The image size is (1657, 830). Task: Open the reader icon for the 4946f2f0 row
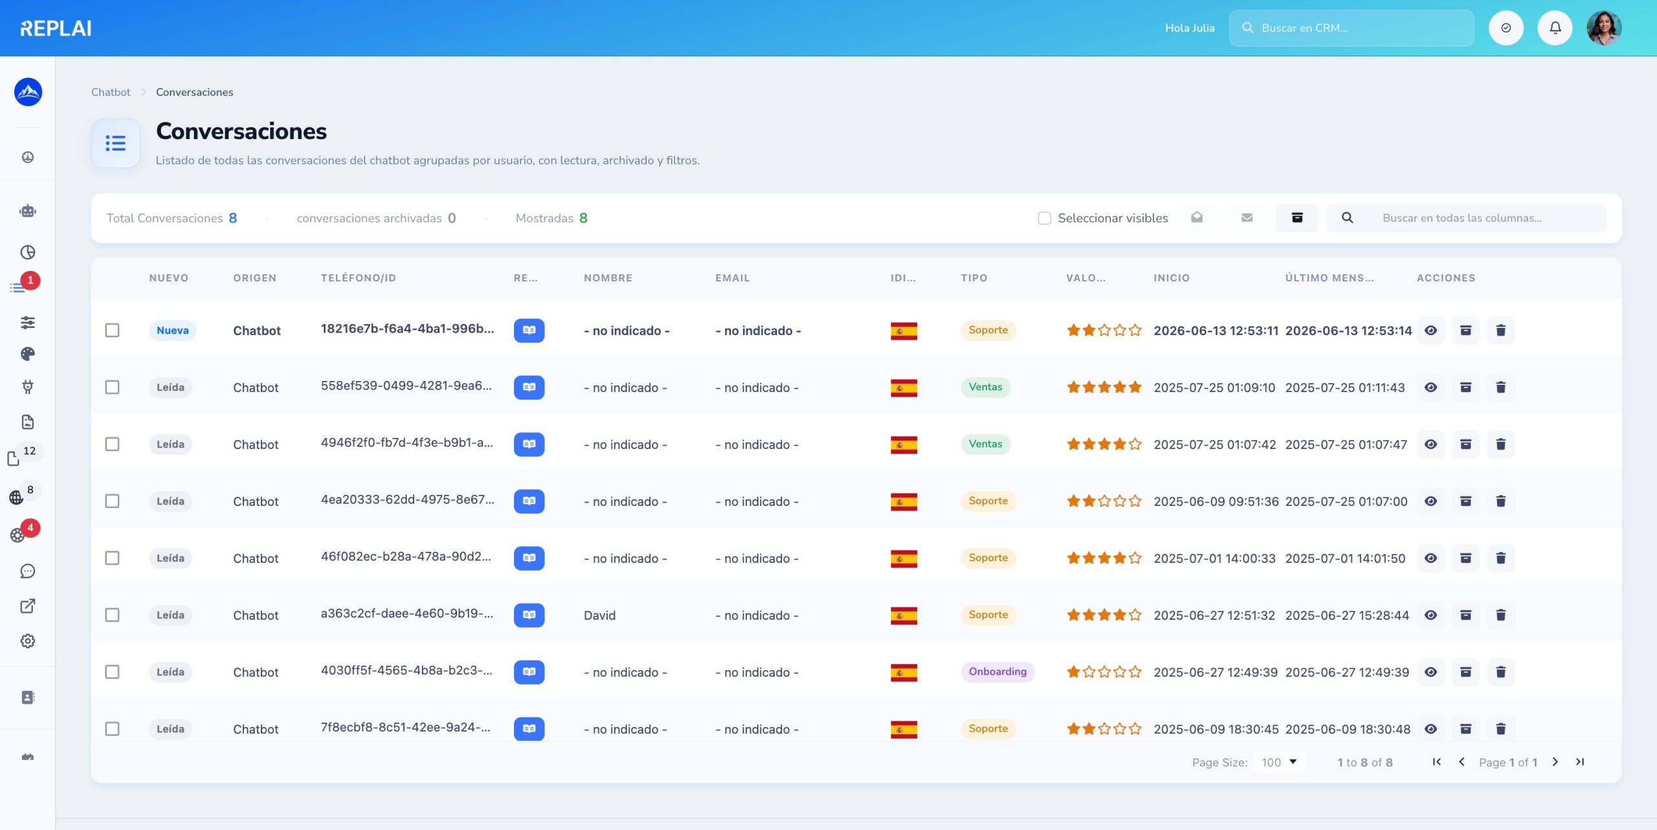pyautogui.click(x=529, y=444)
